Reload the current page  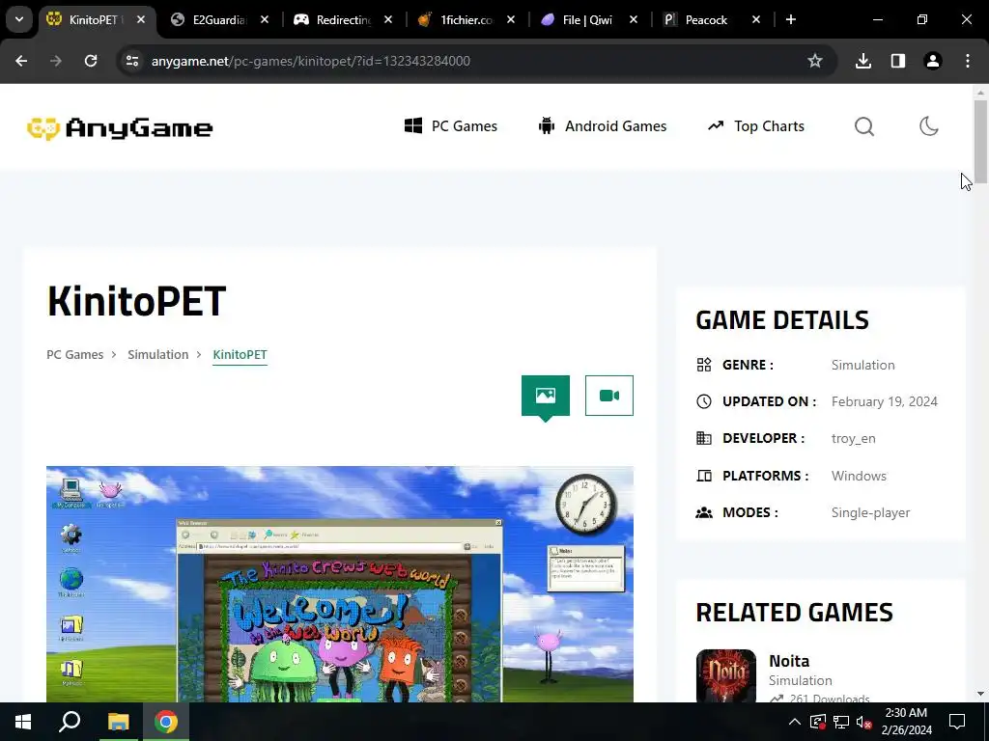pyautogui.click(x=91, y=61)
